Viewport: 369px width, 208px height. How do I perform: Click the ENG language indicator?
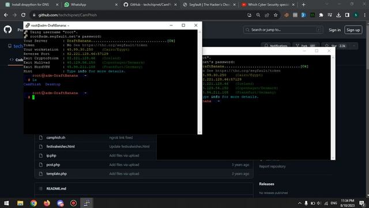coord(334,203)
